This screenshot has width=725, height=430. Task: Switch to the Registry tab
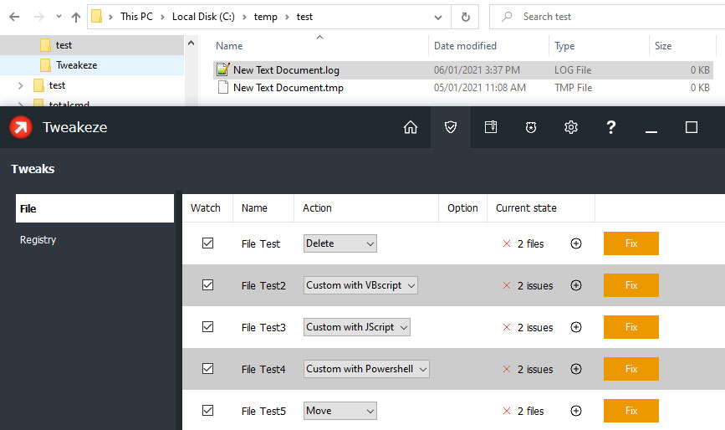38,240
